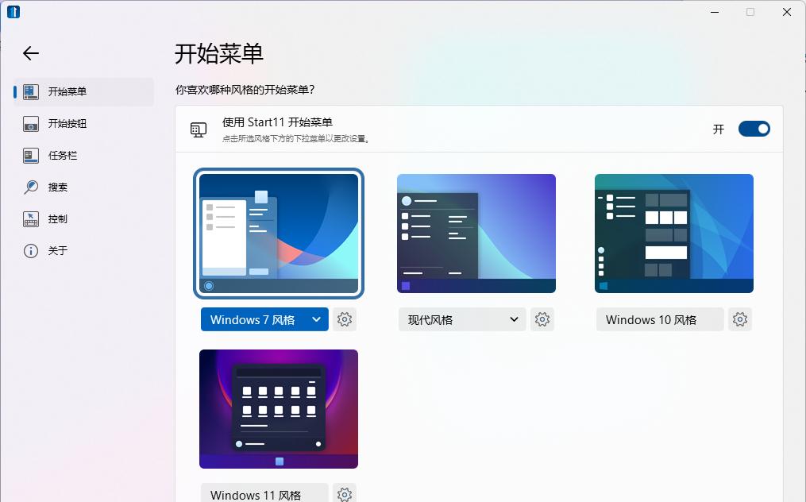
Task: Click the 开始菜单 sidebar icon
Action: (x=31, y=91)
